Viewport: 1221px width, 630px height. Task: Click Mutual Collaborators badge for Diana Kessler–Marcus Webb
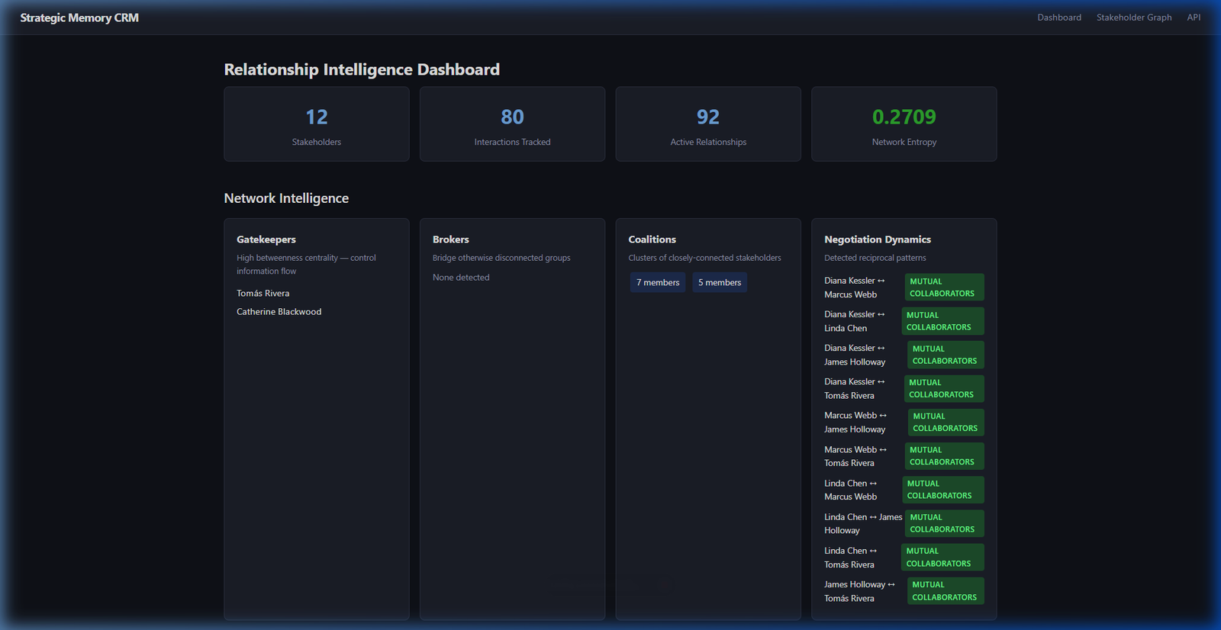click(x=944, y=288)
